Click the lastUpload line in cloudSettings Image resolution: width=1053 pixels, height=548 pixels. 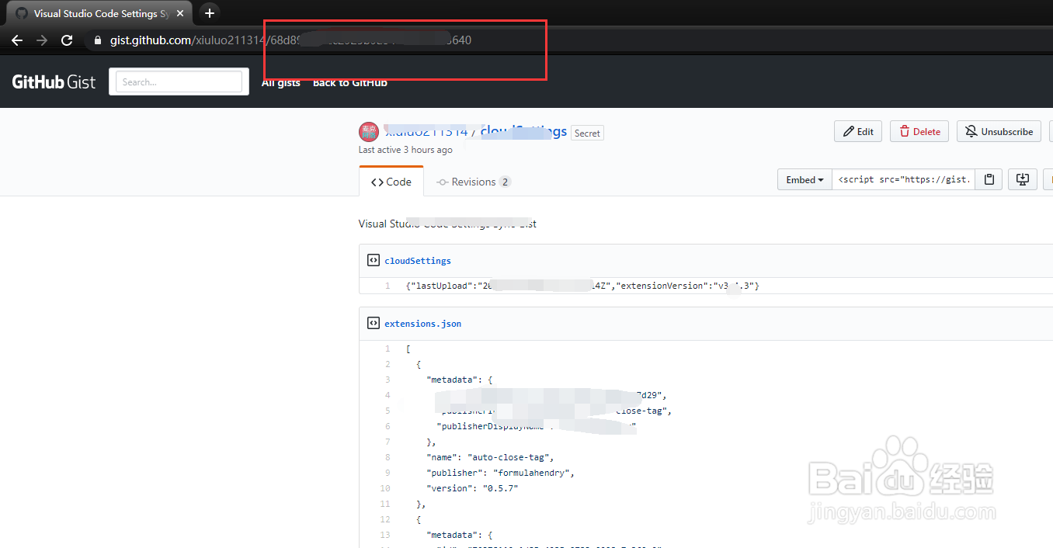tap(582, 286)
